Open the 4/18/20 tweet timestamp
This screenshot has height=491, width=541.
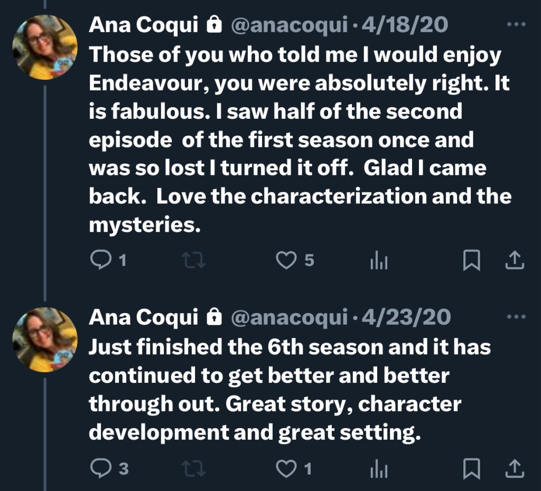[403, 25]
